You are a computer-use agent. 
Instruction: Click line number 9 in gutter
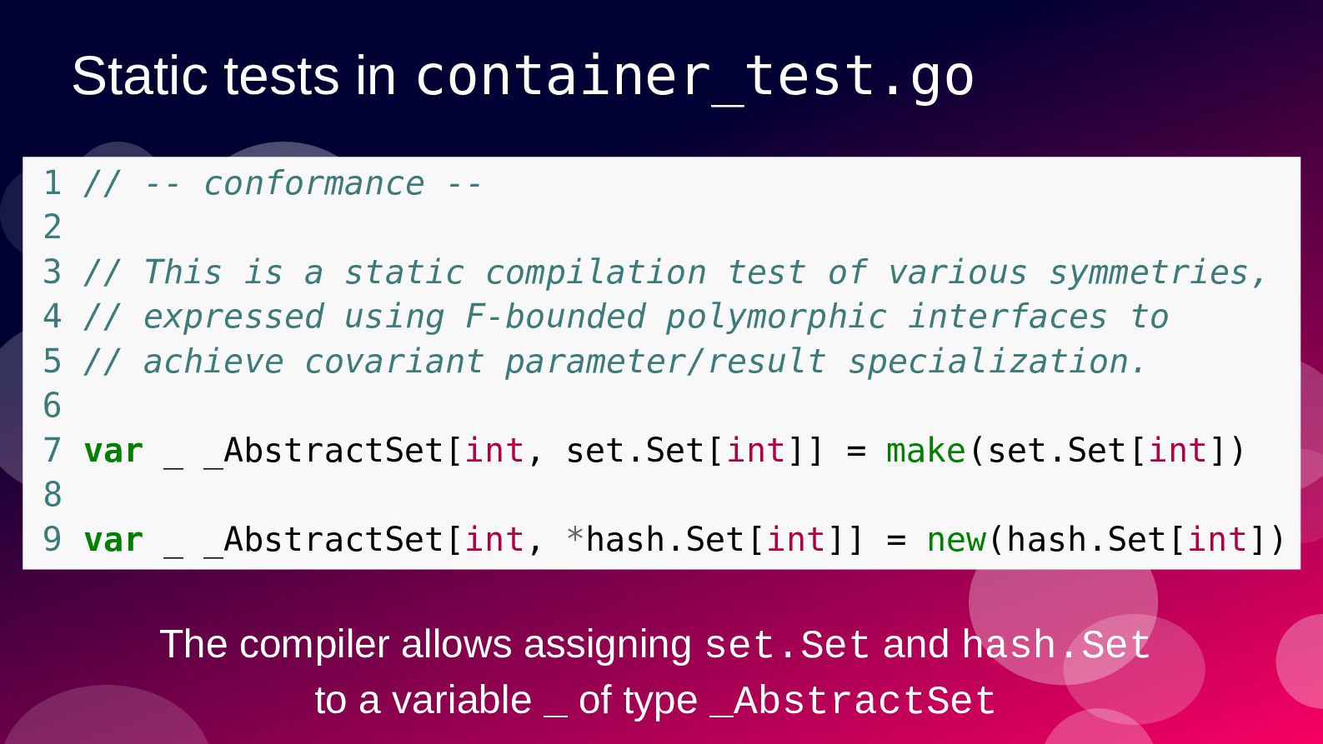point(53,539)
